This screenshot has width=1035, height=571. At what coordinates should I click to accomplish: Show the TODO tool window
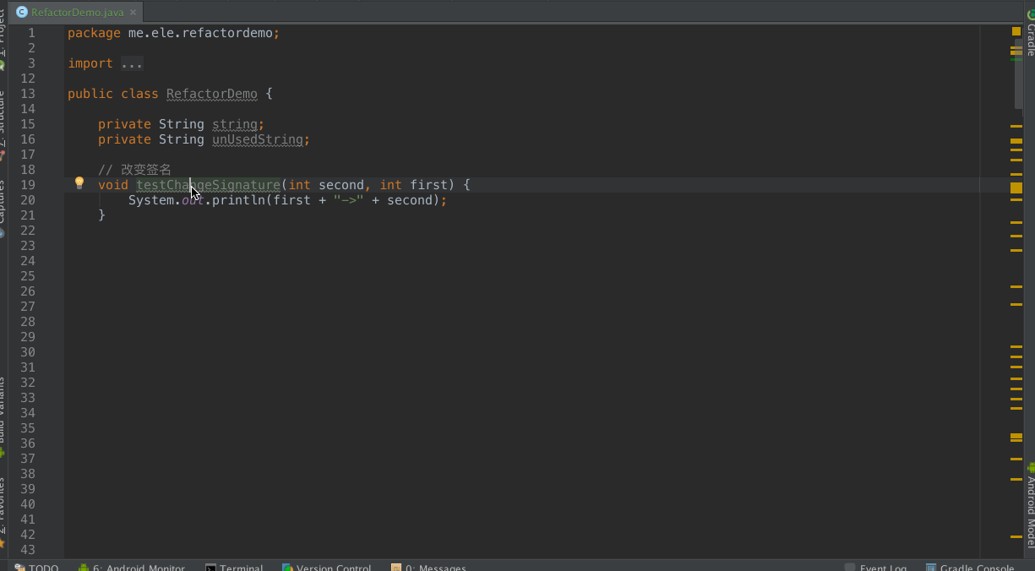tap(37, 567)
